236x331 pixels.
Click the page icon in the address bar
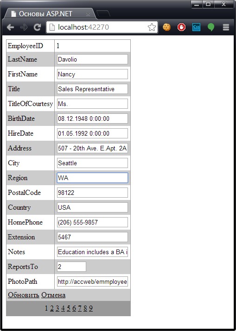[52, 27]
